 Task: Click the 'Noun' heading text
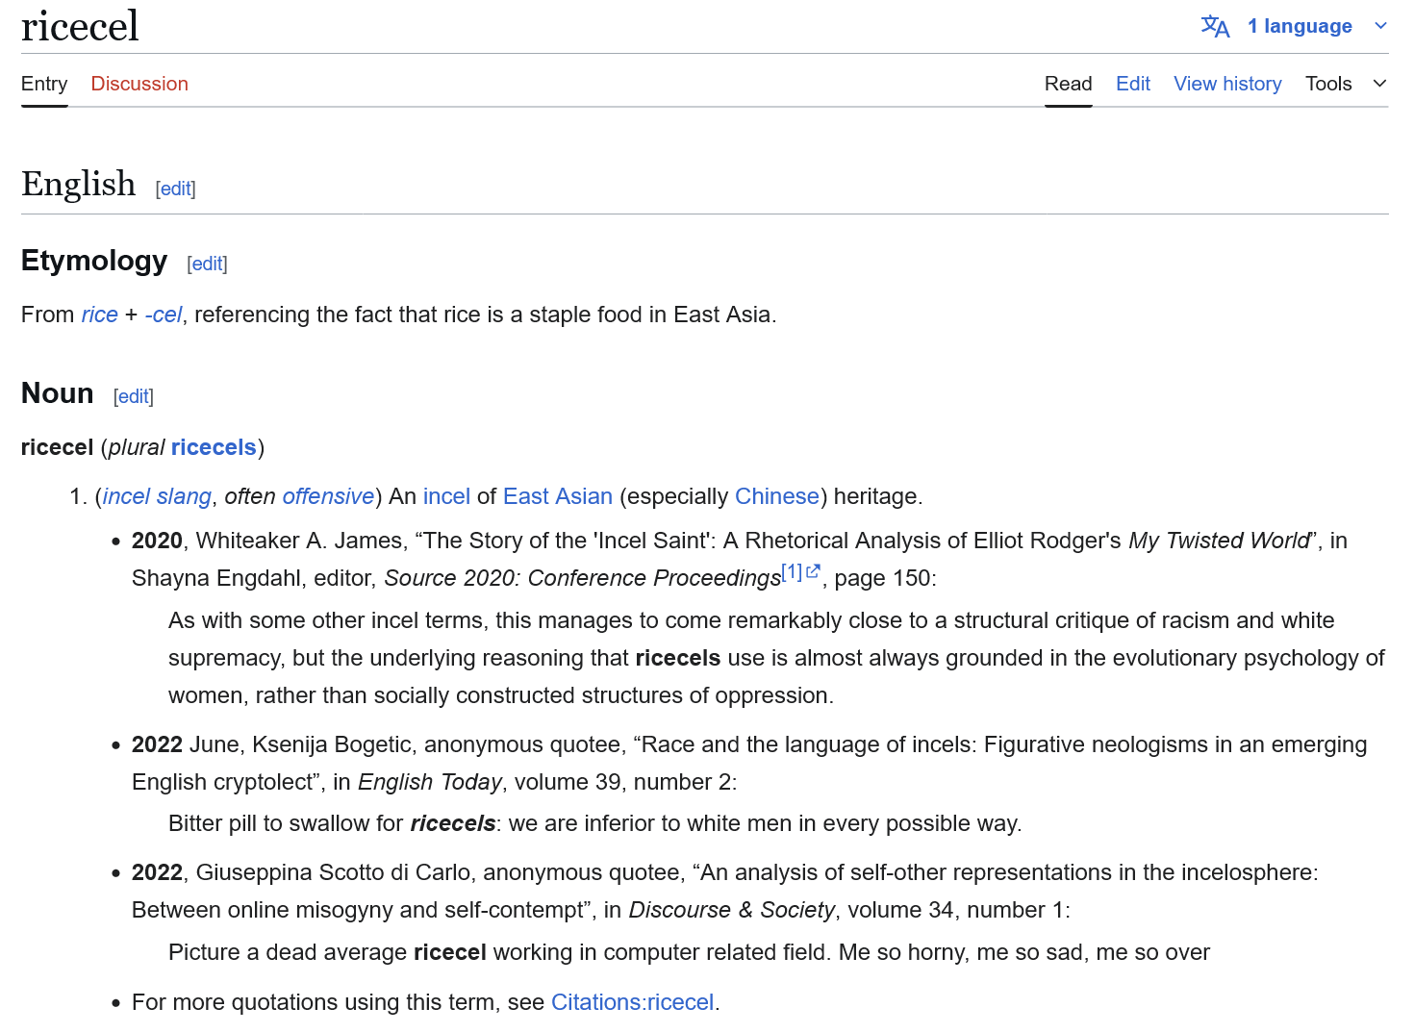tap(58, 393)
